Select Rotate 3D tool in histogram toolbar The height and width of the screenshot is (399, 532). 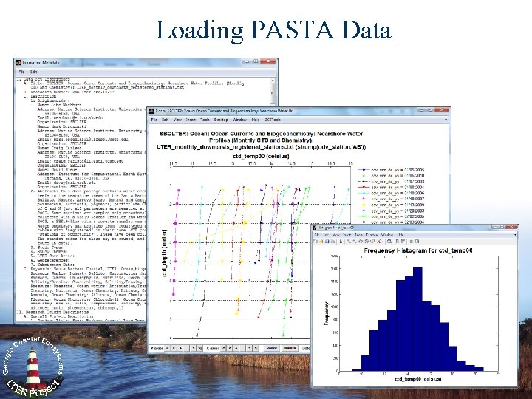click(366, 242)
